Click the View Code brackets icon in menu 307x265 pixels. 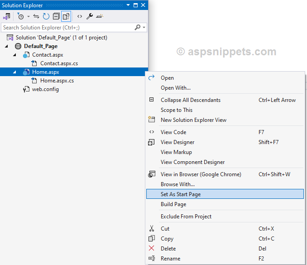tap(152, 132)
